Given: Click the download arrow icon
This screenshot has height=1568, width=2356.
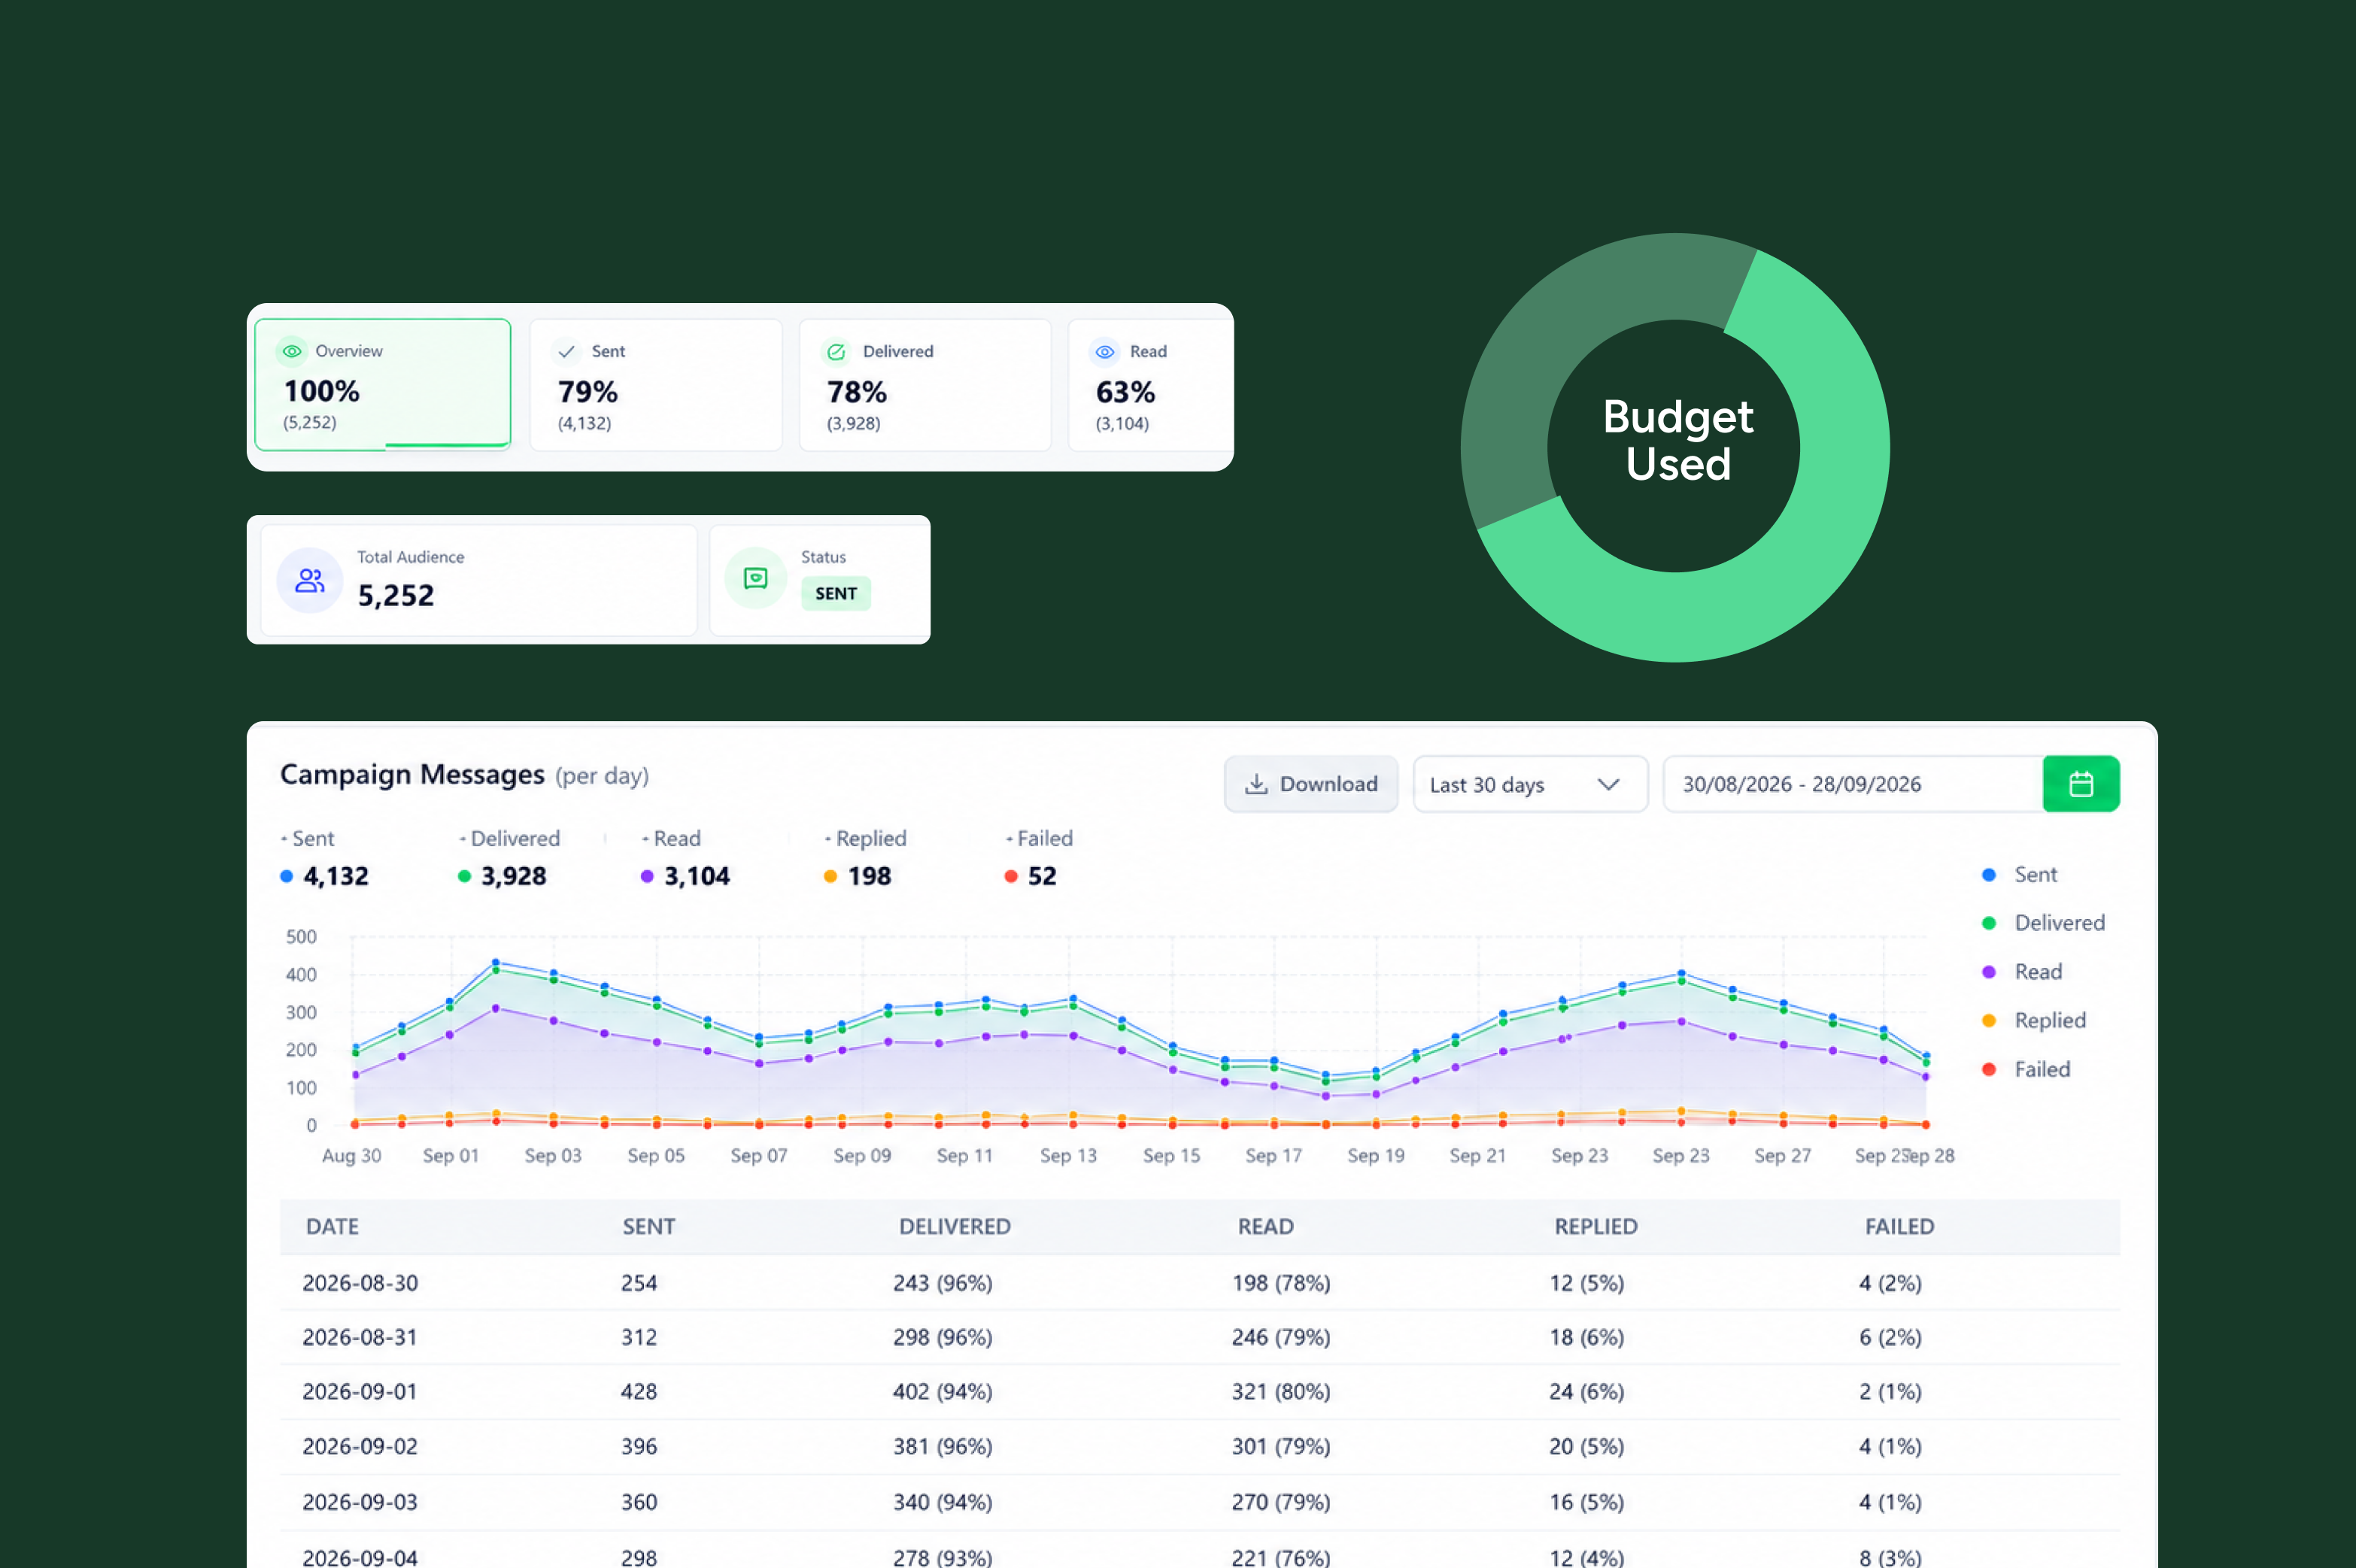Looking at the screenshot, I should (1256, 784).
